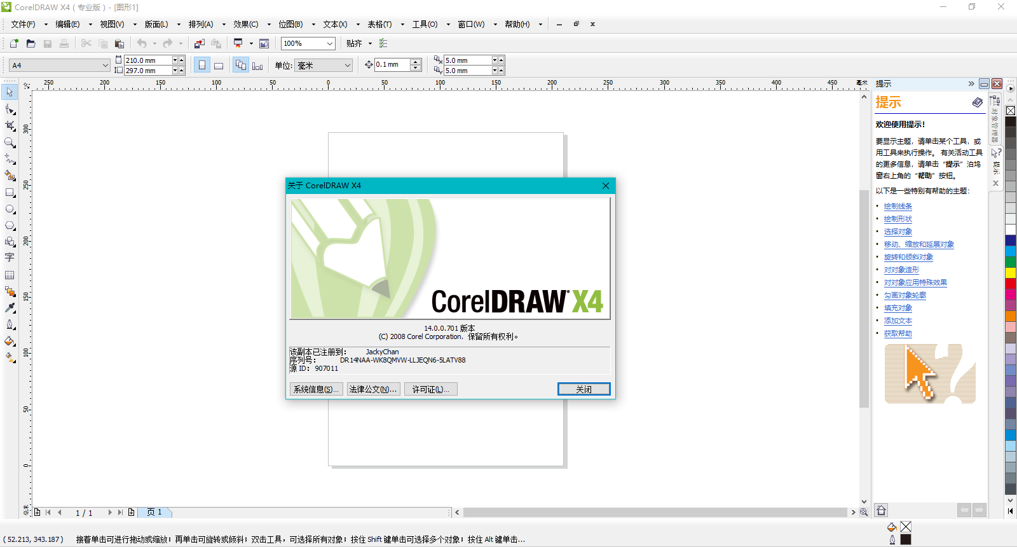This screenshot has width=1017, height=547.
Task: Open the zoom level 100% dropdown
Action: click(x=330, y=43)
